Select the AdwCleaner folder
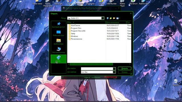Viewport: 182px width, 102px height. pos(75,25)
